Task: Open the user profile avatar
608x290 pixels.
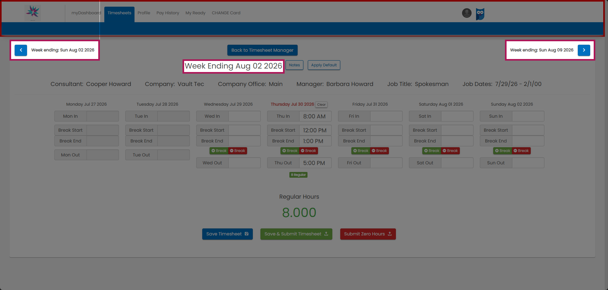Action: [x=466, y=13]
